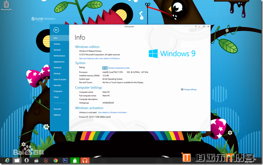Open Appearance in the sidebar

coord(59,62)
